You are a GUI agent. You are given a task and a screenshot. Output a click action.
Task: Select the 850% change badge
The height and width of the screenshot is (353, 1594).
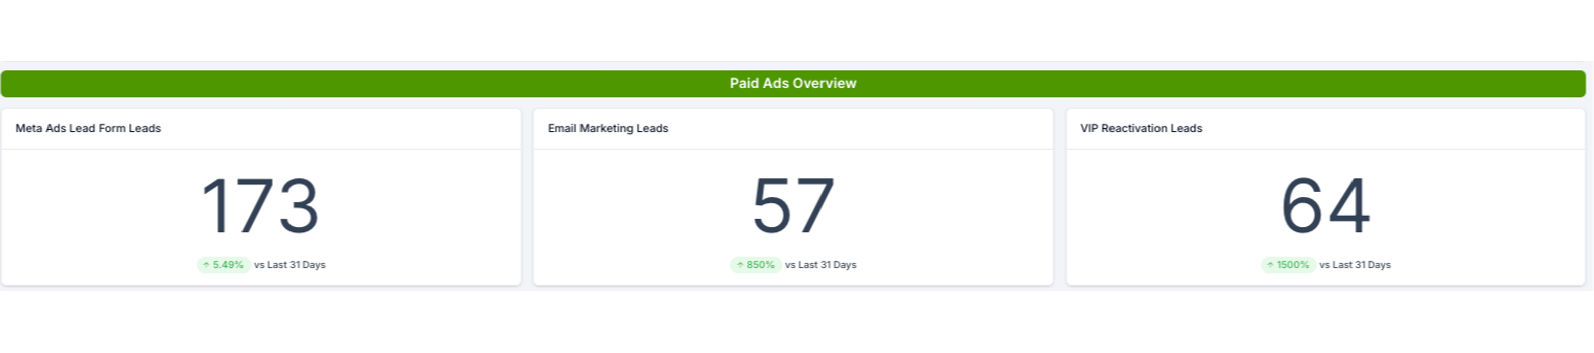click(x=756, y=265)
